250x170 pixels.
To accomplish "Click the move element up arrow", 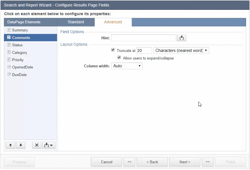I will point(10,145).
